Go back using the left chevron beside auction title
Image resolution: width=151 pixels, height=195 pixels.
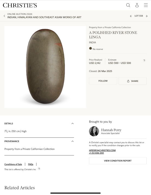click(x=4, y=16)
